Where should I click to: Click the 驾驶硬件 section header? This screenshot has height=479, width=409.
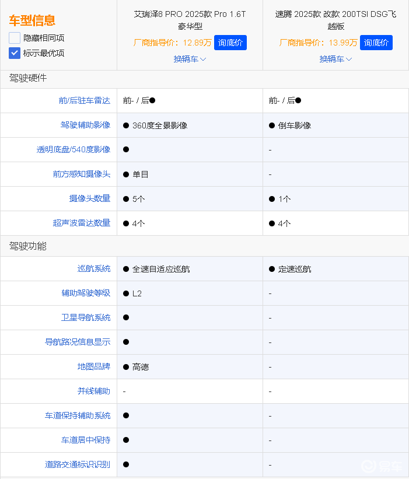point(28,78)
